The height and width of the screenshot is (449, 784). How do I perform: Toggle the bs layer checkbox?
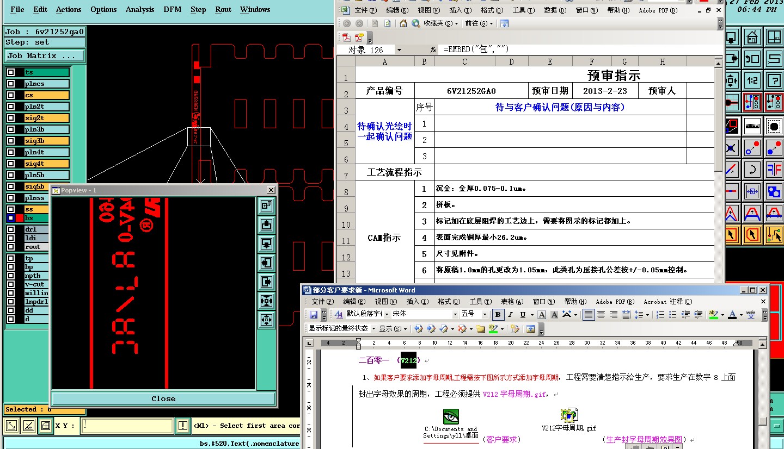tap(11, 218)
